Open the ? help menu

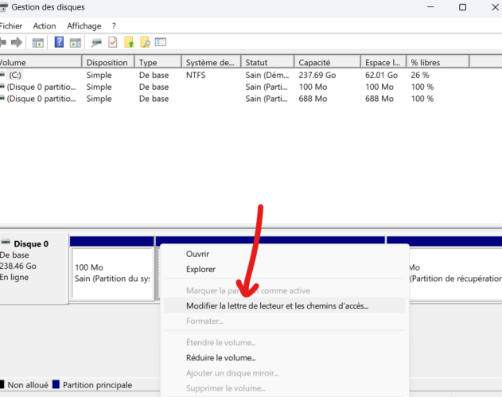[x=114, y=25]
